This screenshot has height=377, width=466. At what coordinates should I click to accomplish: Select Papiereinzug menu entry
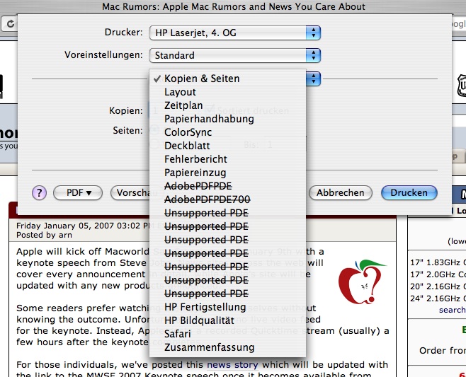click(x=227, y=173)
